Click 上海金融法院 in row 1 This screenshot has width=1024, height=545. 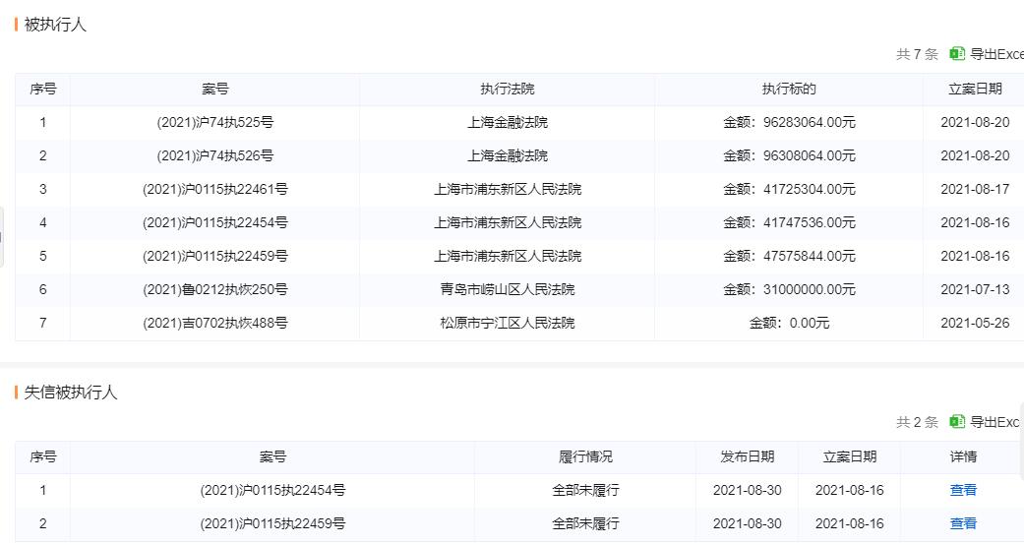(508, 122)
